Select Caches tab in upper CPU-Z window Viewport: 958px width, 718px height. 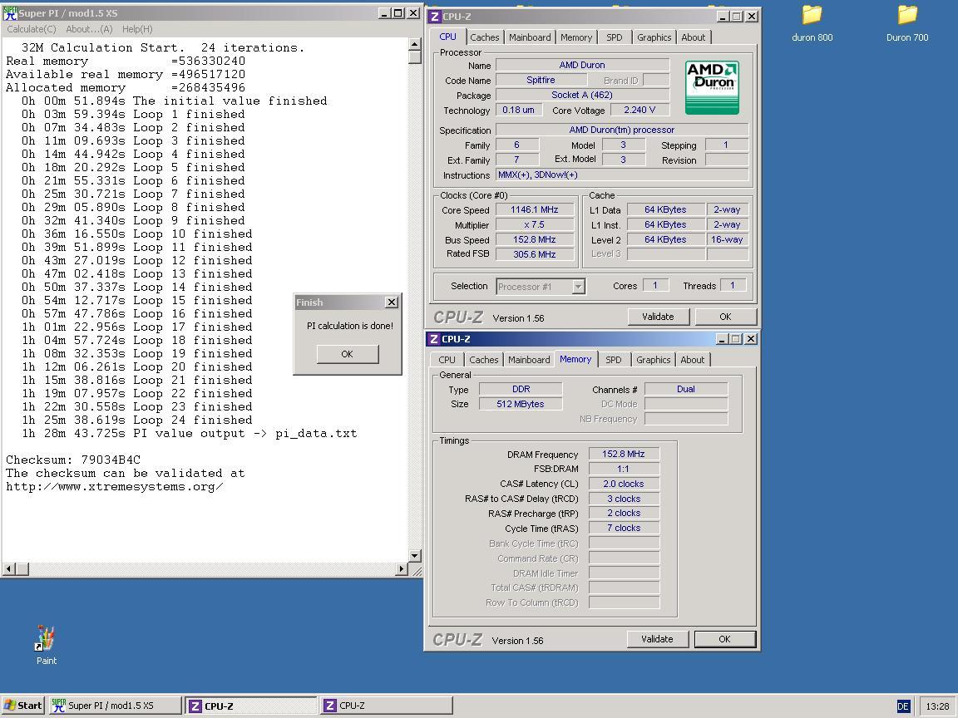485,37
